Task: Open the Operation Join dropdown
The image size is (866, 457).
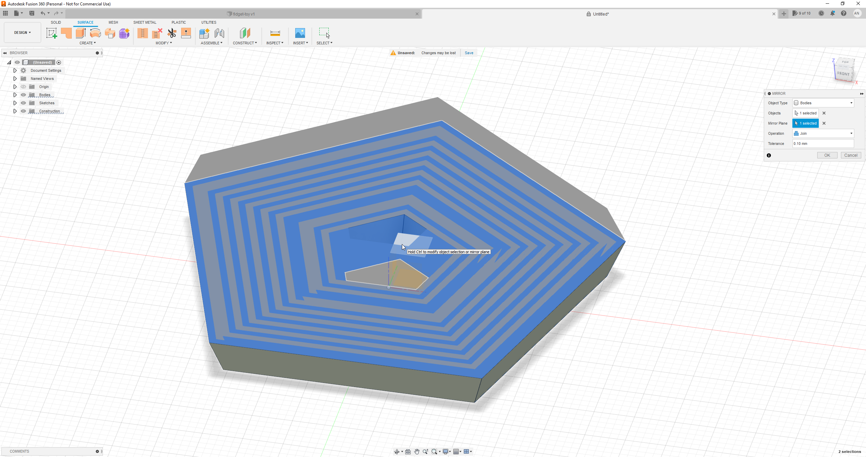Action: [823, 133]
